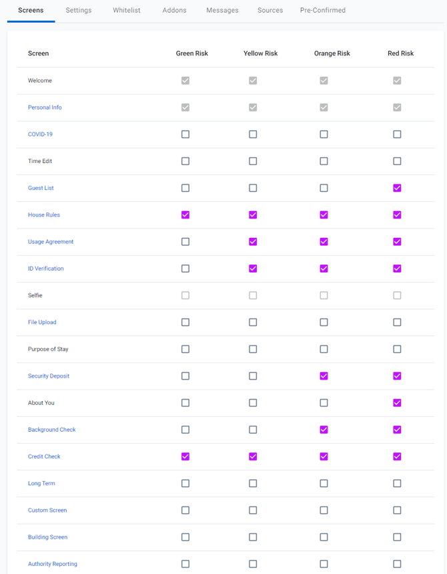Open the Personal Info screen link
The width and height of the screenshot is (447, 574).
tap(45, 108)
